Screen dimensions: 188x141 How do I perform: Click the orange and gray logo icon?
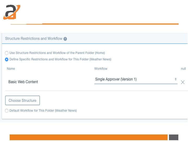pos(11,12)
